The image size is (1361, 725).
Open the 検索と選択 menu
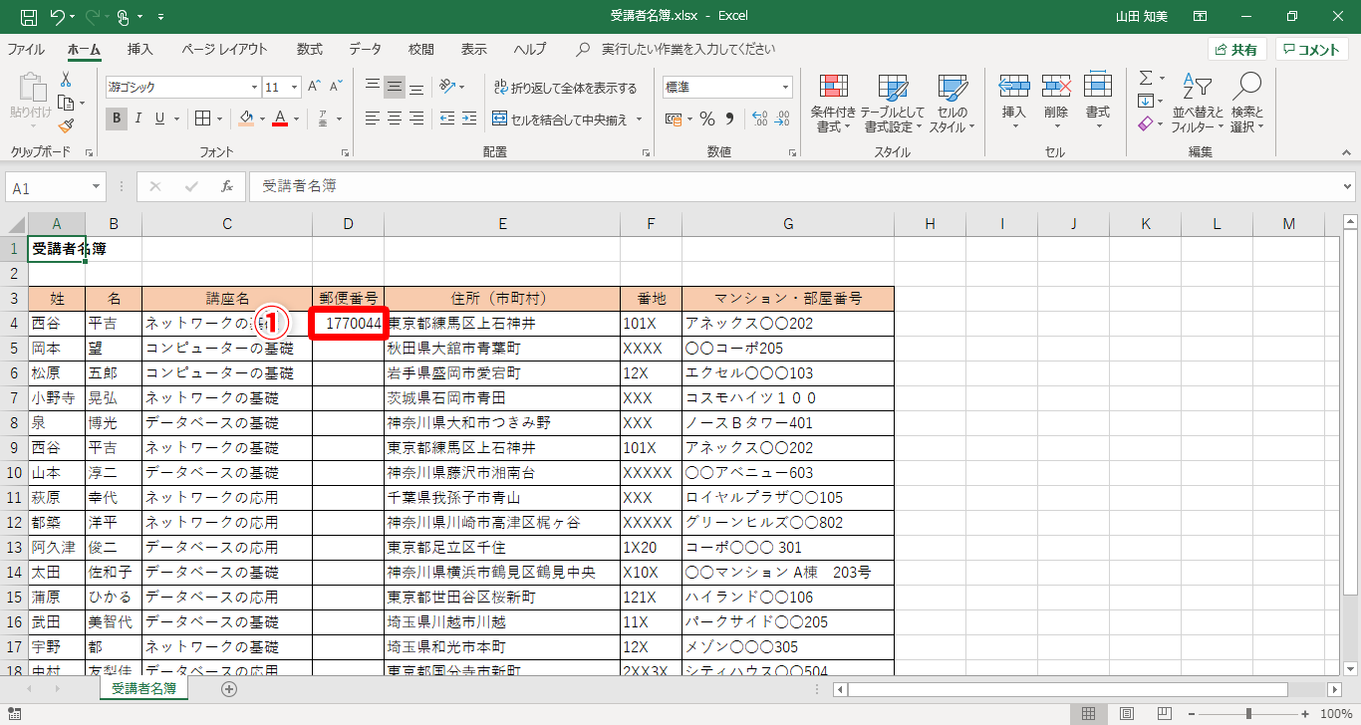click(1246, 103)
